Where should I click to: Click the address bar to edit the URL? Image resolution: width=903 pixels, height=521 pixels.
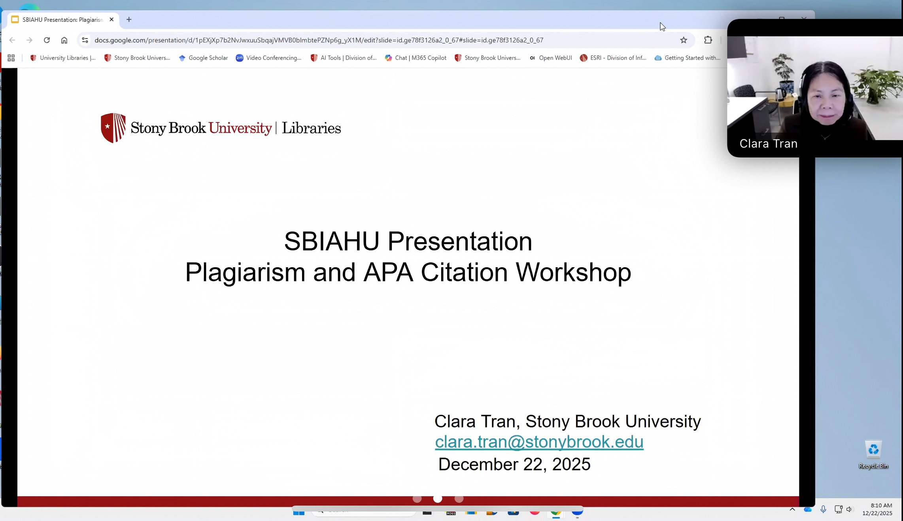click(x=316, y=40)
